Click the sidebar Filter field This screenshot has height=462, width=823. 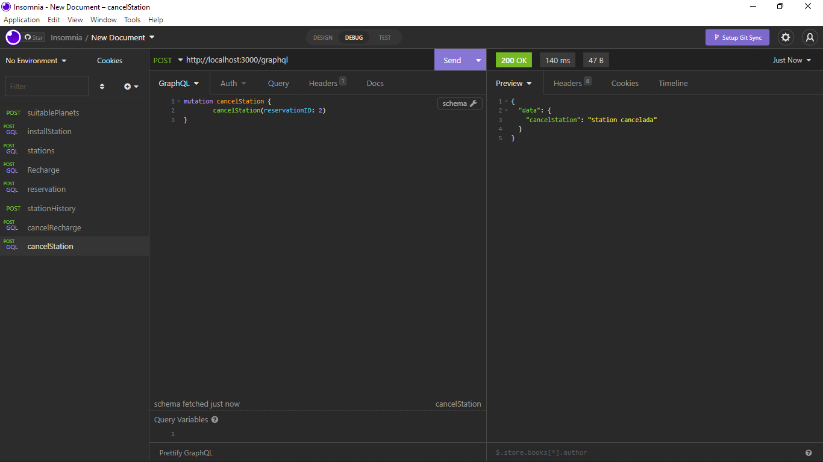[47, 86]
